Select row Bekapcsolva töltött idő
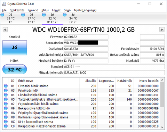The width and height of the screenshot is (167, 132). coord(81,108)
